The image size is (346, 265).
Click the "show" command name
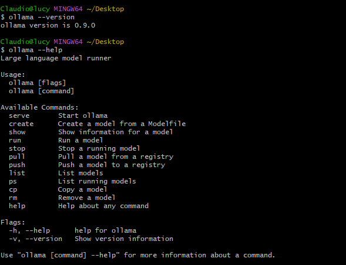pos(17,132)
